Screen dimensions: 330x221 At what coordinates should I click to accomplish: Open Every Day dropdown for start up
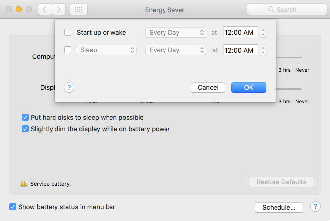175,33
